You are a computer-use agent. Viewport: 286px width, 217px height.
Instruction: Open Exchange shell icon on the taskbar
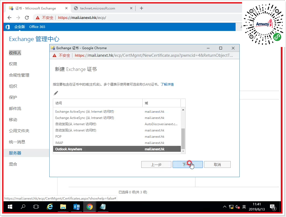pyautogui.click(x=76, y=207)
